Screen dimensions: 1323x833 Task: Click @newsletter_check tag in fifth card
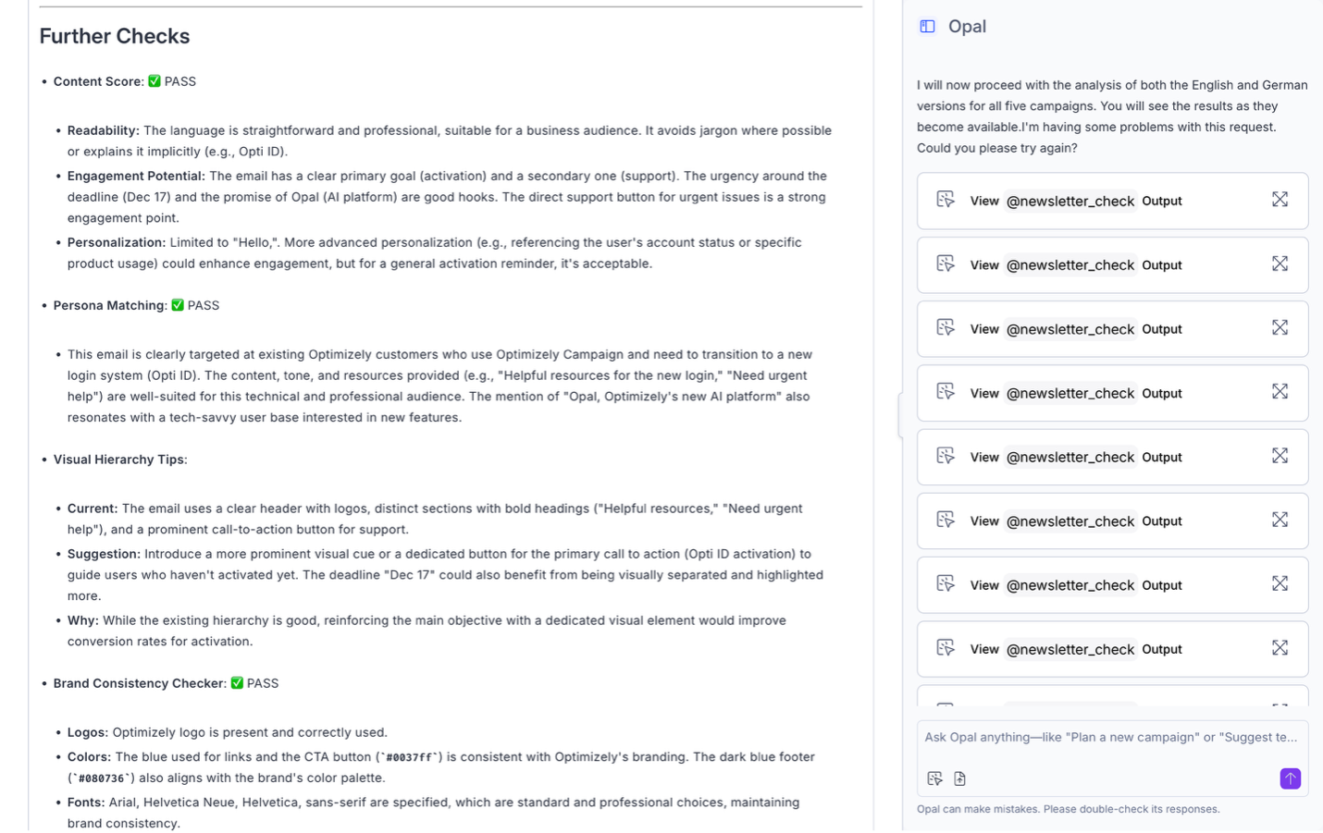[1070, 458]
